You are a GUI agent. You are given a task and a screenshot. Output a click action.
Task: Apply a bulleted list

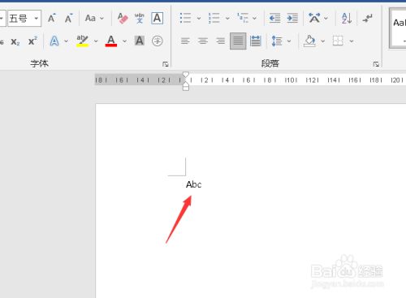(185, 18)
